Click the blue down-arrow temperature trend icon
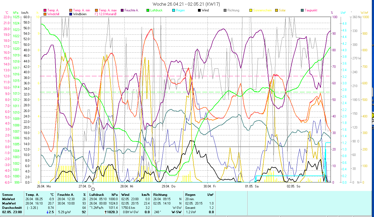The height and width of the screenshot is (217, 374). coord(48,212)
